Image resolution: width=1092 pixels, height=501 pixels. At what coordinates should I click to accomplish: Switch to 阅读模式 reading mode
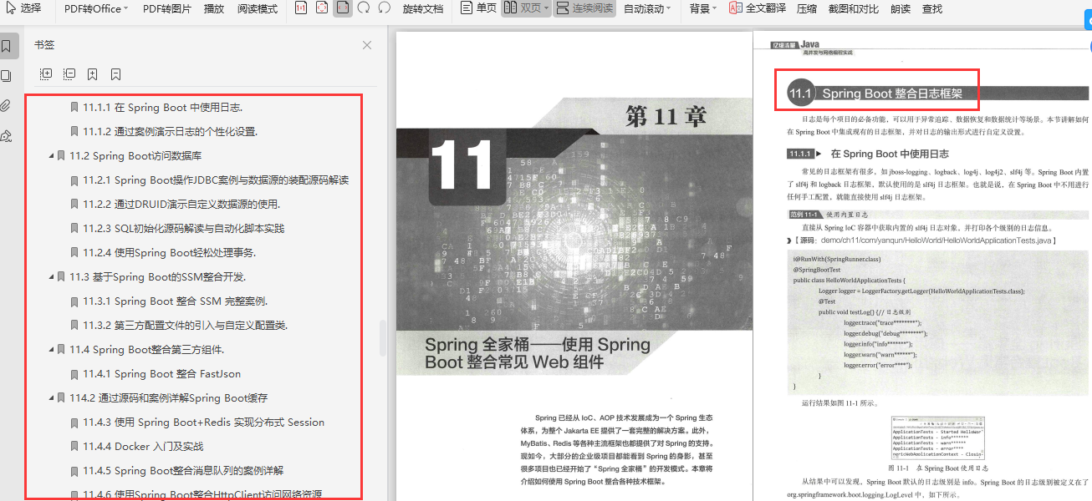(x=258, y=8)
